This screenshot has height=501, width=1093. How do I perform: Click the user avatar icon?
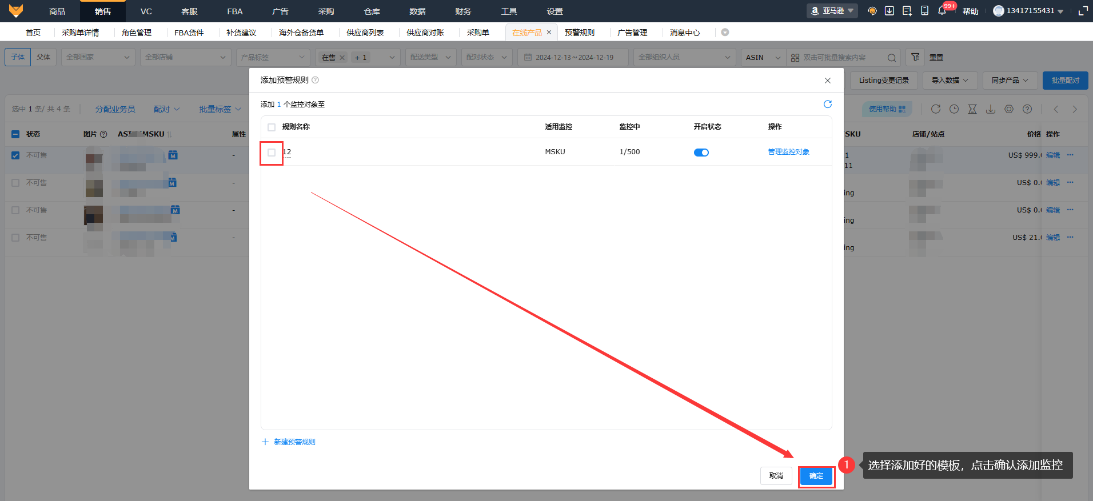pos(998,11)
